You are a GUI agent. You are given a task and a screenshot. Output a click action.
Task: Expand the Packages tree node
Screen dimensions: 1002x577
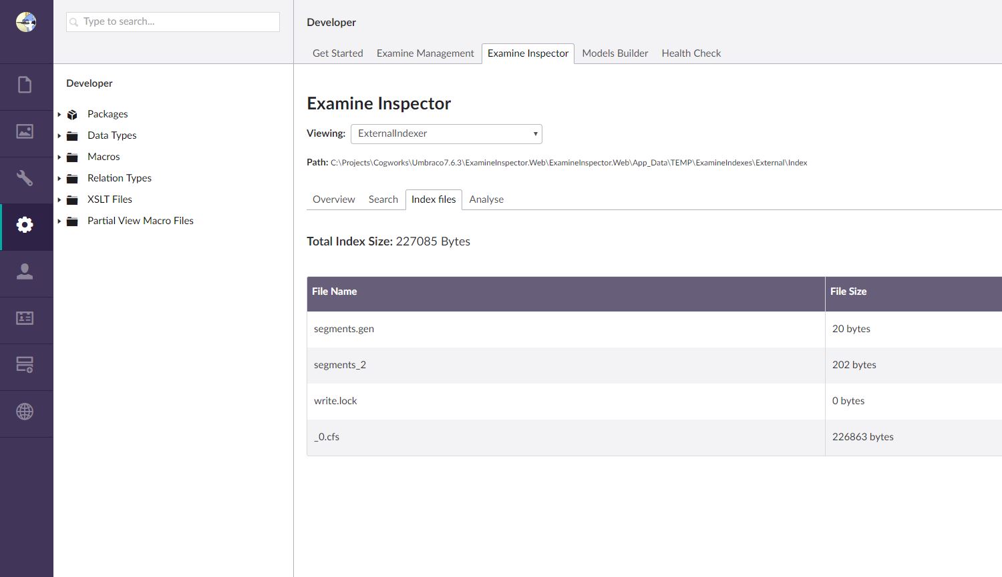(x=59, y=115)
